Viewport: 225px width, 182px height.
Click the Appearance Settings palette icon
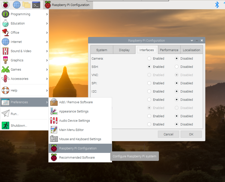[x=54, y=111]
